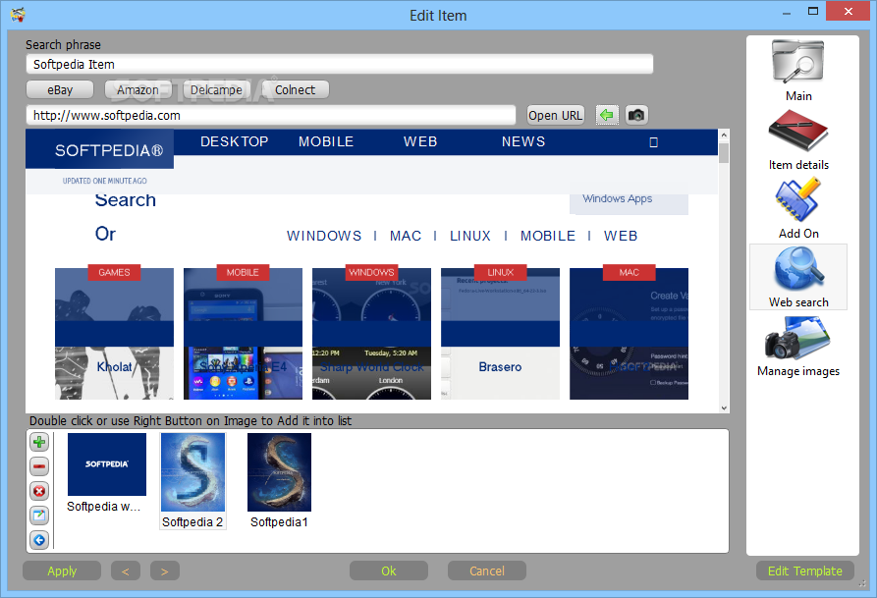
Task: Search on Colnect
Action: (x=295, y=90)
